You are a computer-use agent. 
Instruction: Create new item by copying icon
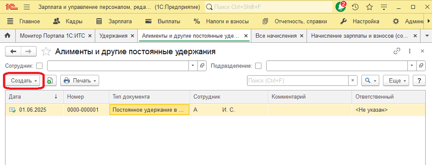50,80
